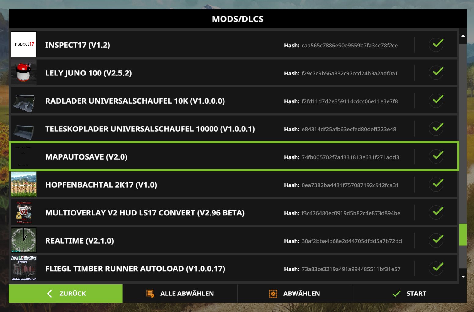The image size is (474, 312).
Task: Click the Teleskoplader Universalschaufel bucket icon
Action: (x=24, y=129)
